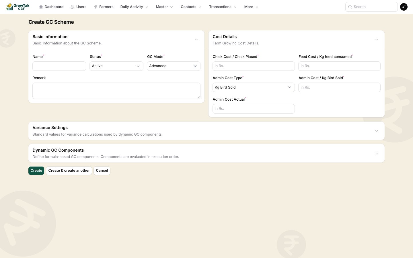The width and height of the screenshot is (413, 258).
Task: Click the Dashboard home icon
Action: pos(41,7)
